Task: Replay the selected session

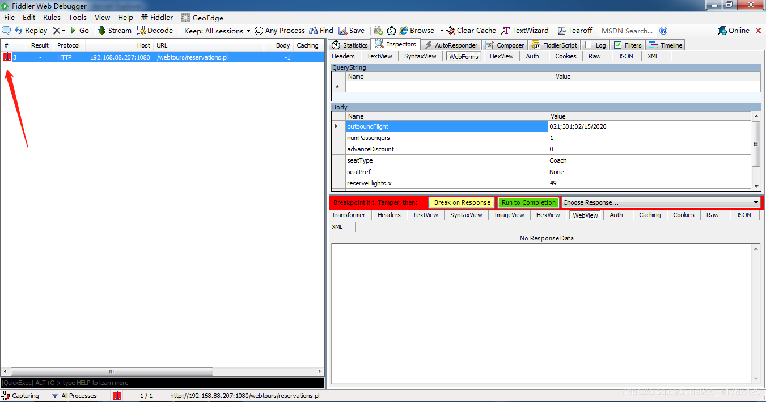Action: click(x=31, y=31)
